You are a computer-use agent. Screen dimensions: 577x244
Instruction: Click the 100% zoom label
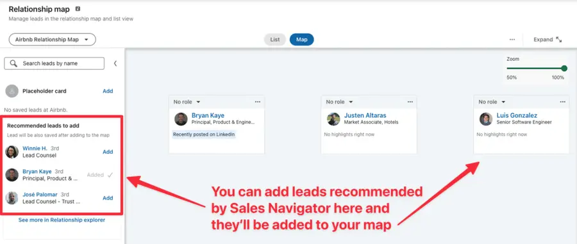pyautogui.click(x=558, y=77)
